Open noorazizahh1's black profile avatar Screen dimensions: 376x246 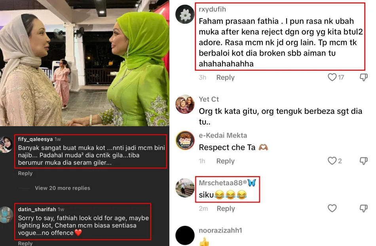(x=185, y=235)
